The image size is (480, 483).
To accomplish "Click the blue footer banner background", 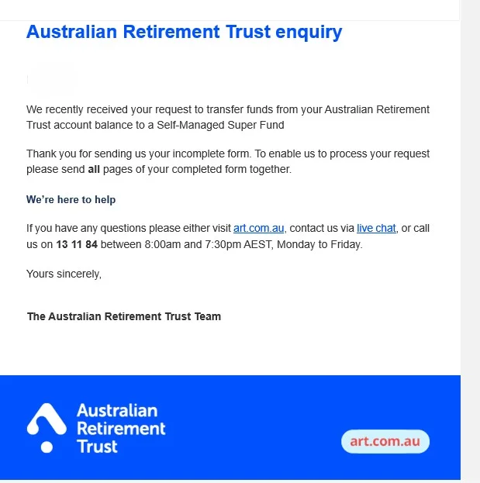I will [247, 398].
